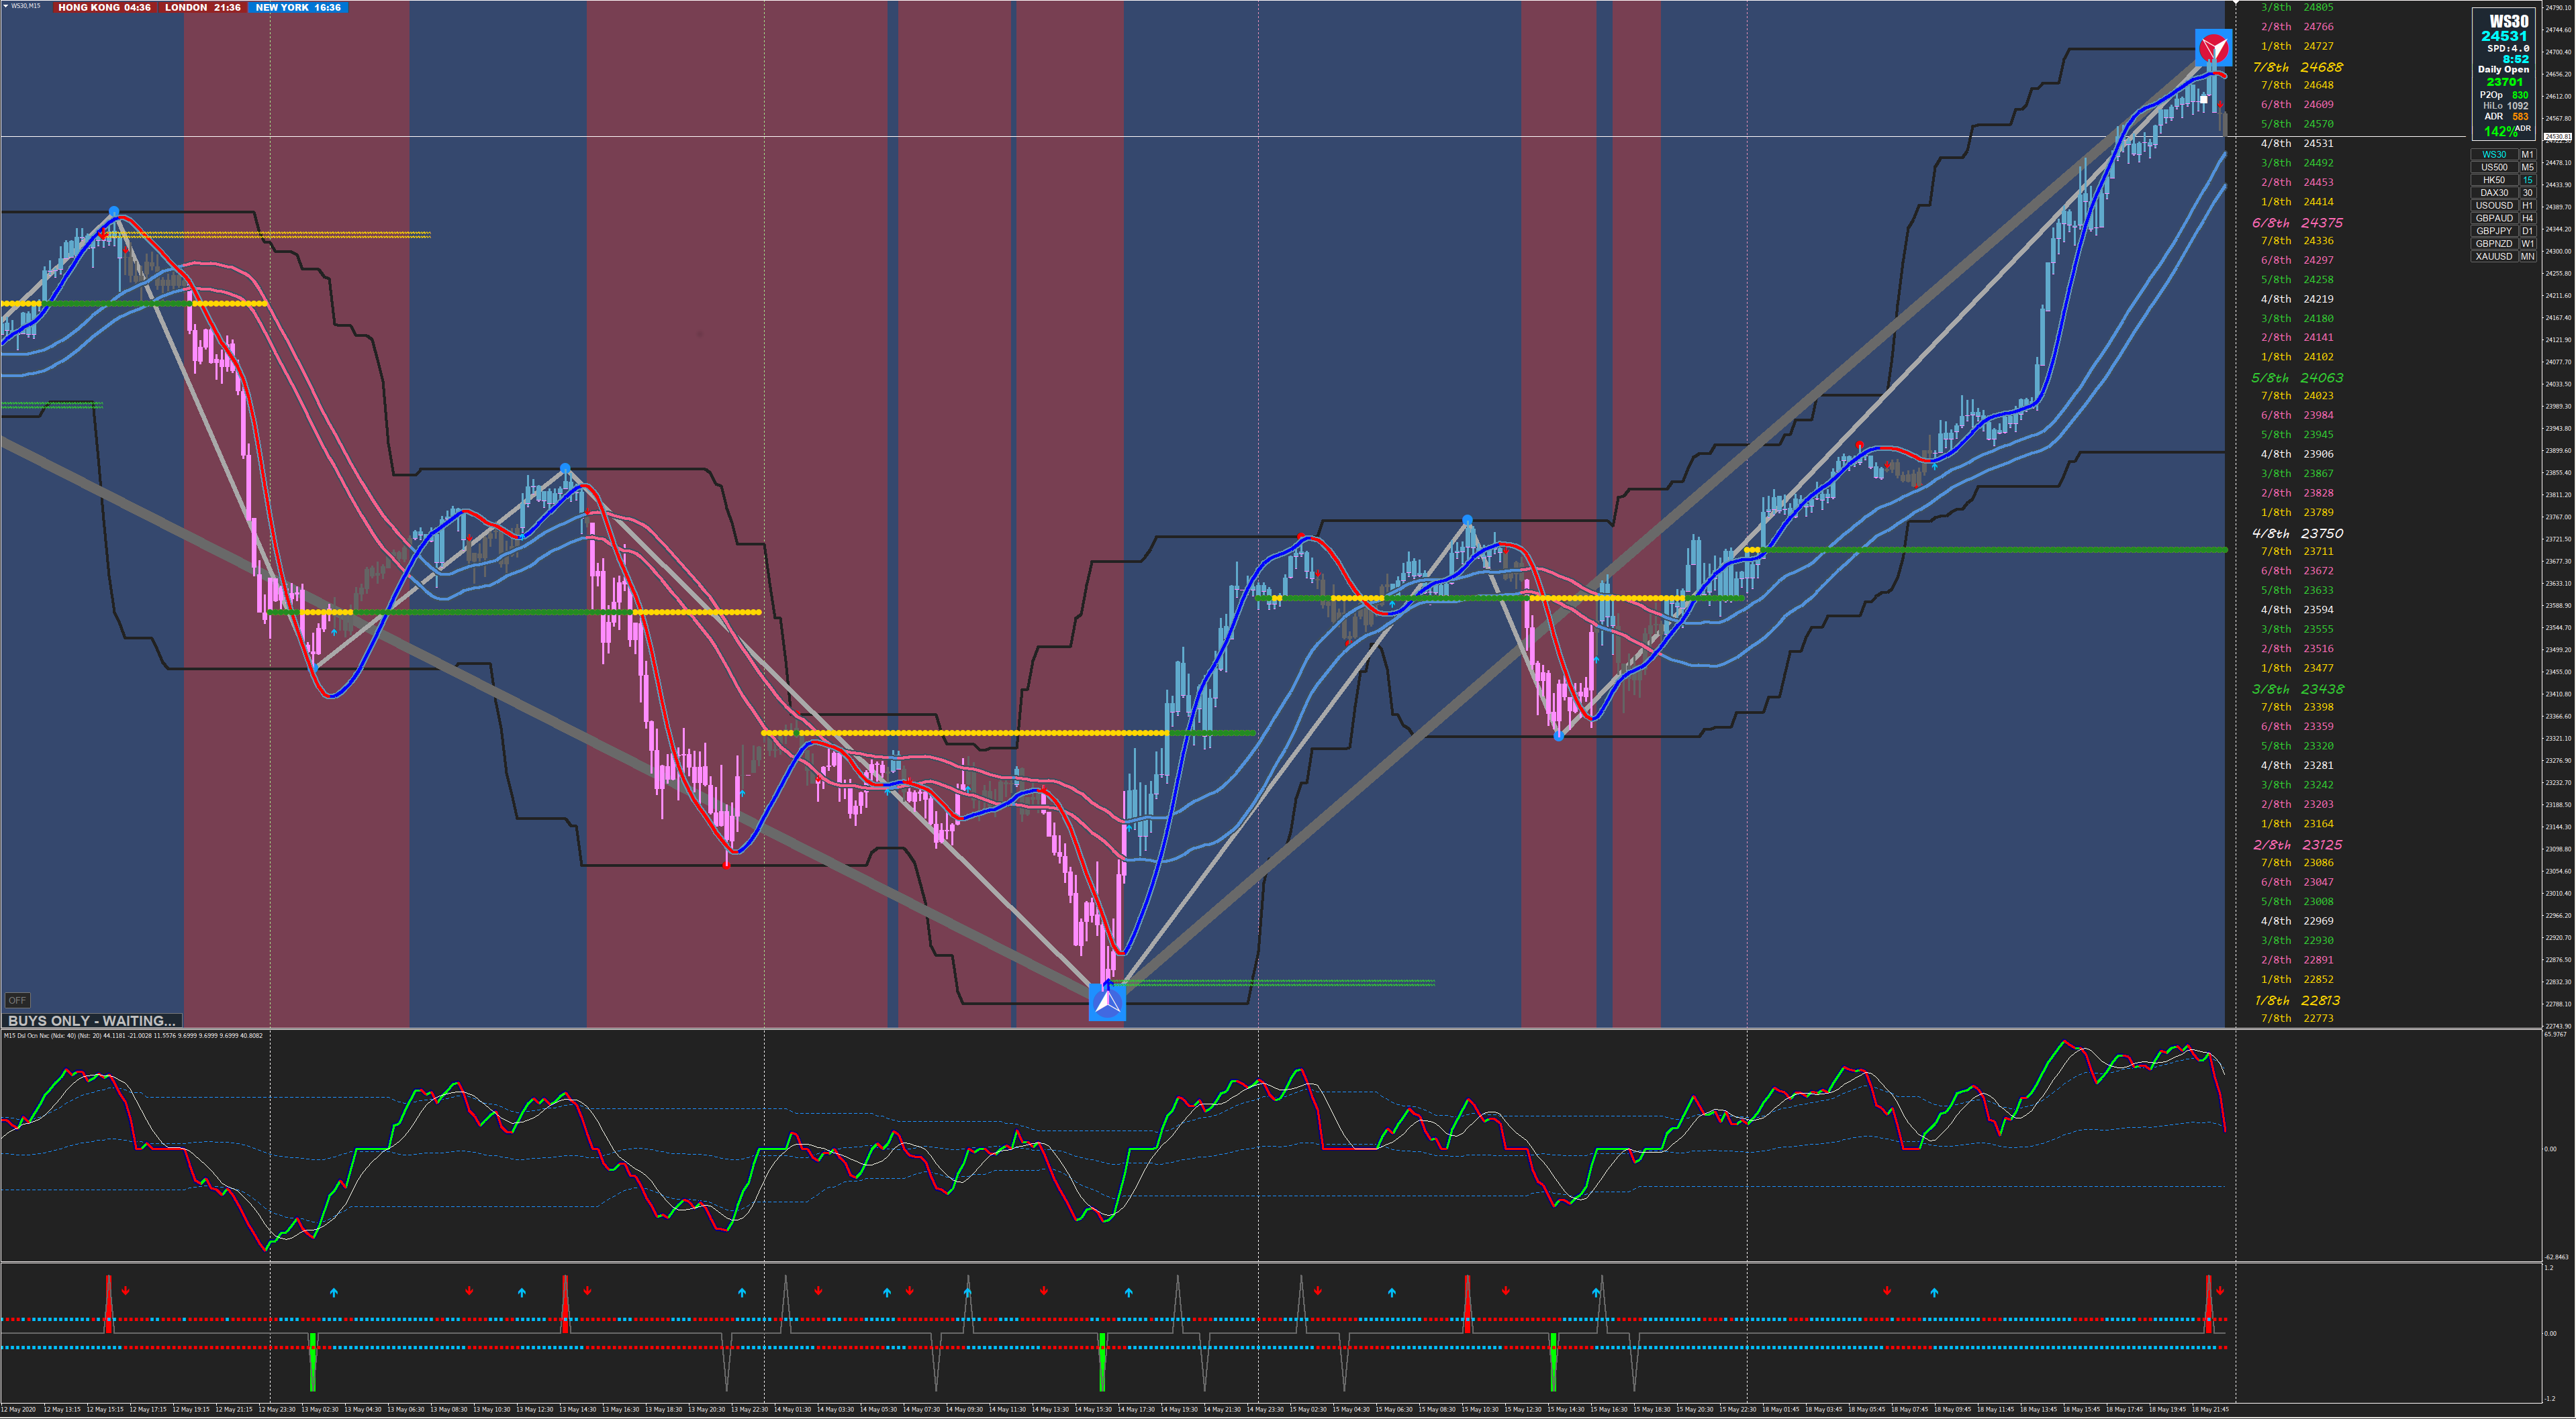Click the 7/8th 24688 Murrey level label

(2297, 67)
